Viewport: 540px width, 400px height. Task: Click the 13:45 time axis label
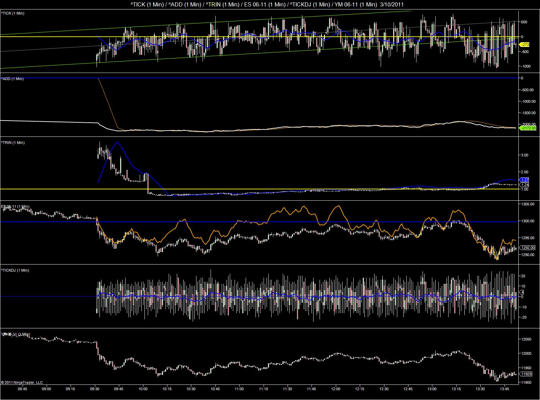pyautogui.click(x=505, y=389)
